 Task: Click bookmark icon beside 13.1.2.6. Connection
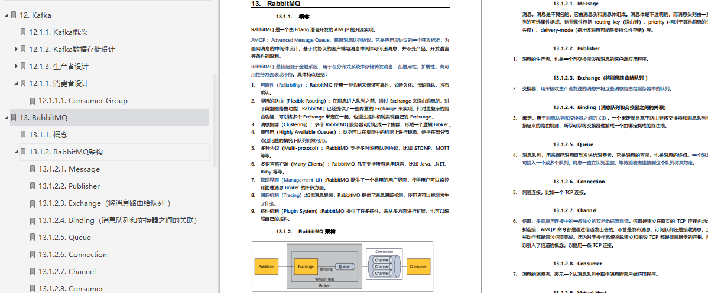[33, 255]
